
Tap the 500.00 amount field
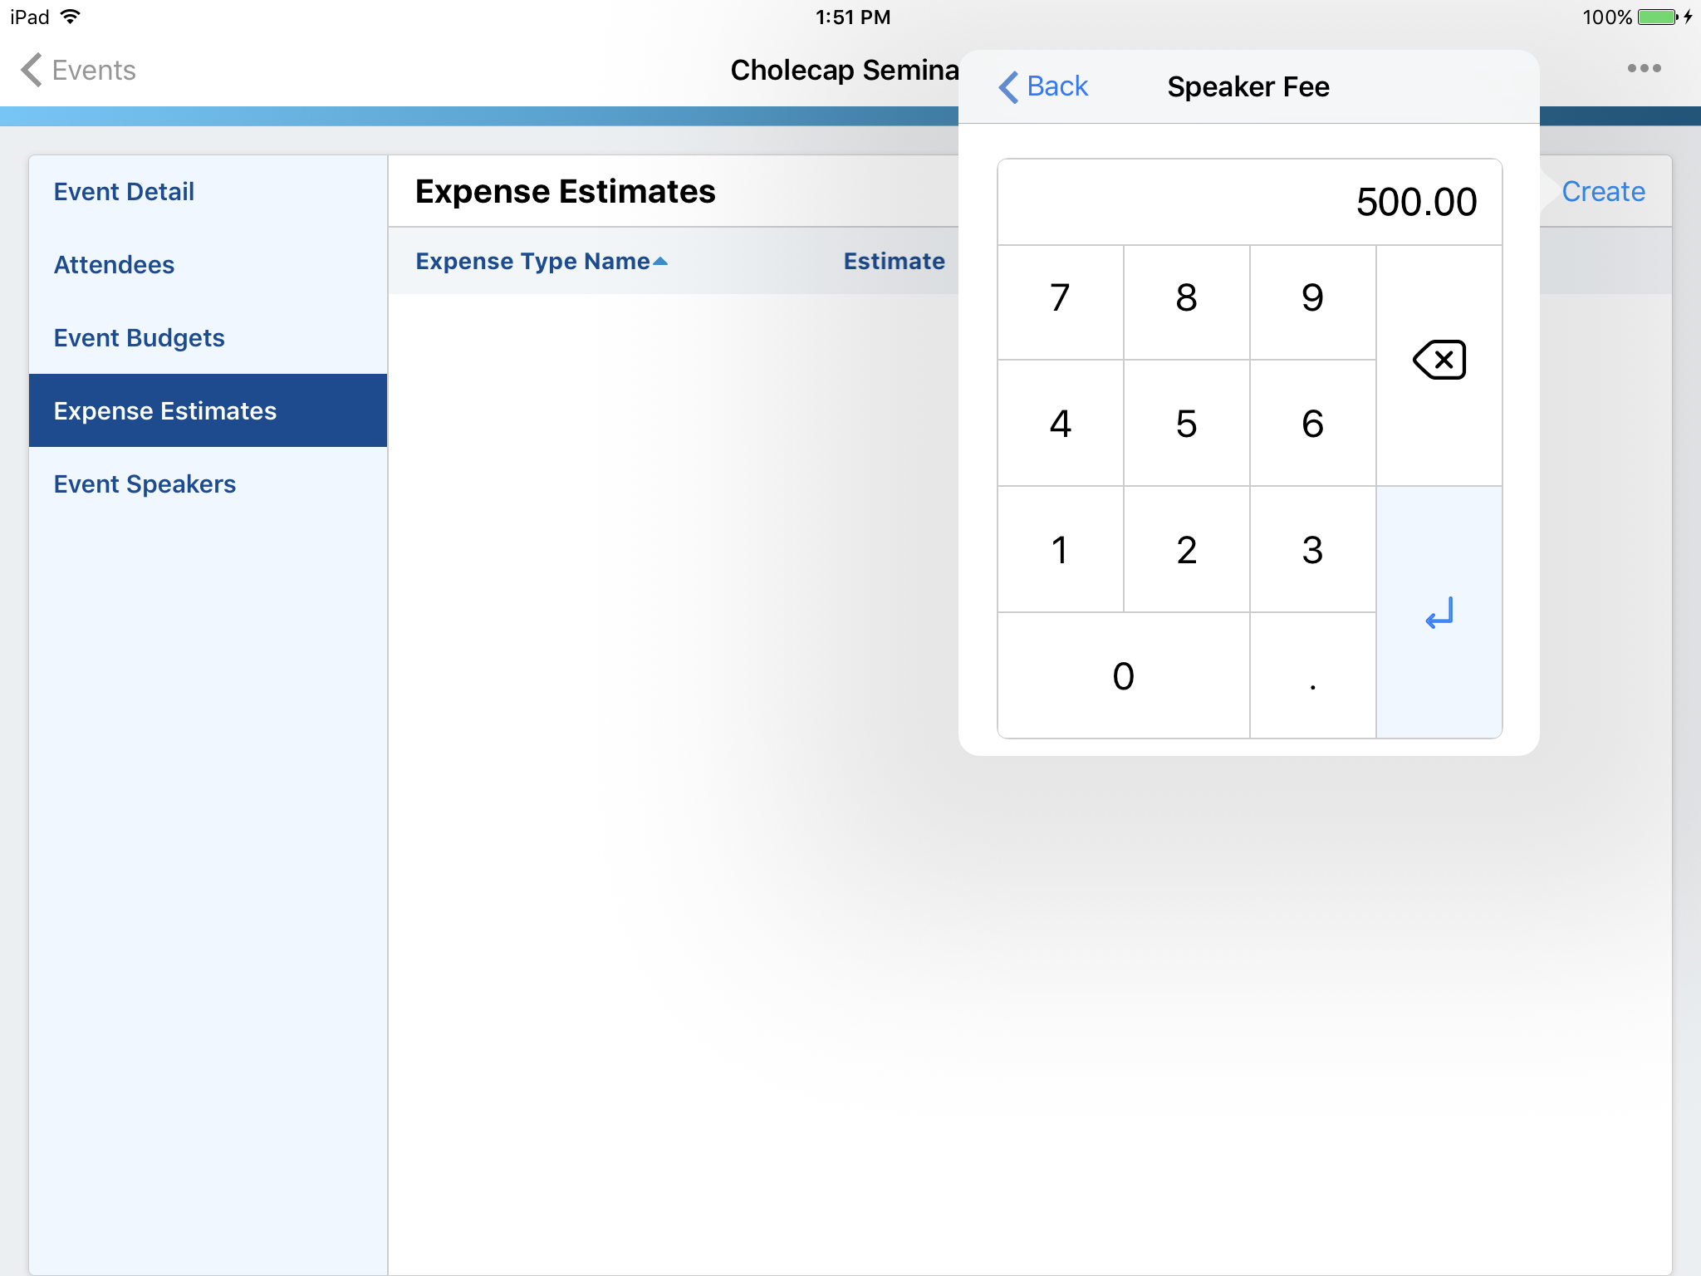[x=1249, y=202]
